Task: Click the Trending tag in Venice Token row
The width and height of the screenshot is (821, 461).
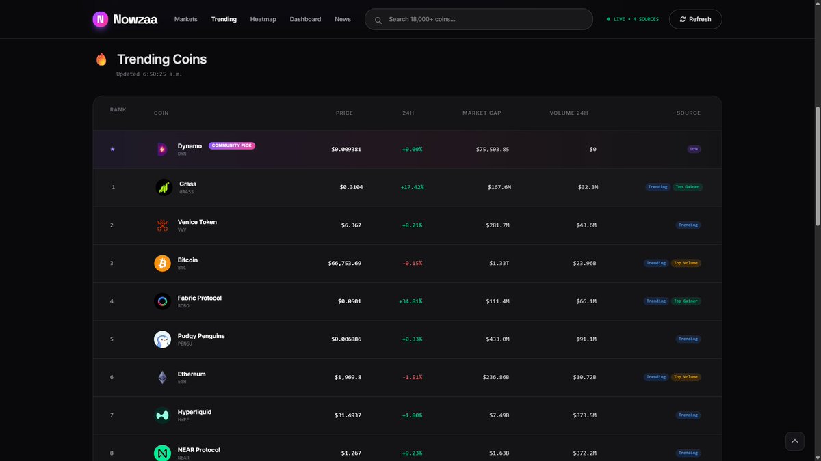Action: pyautogui.click(x=688, y=225)
